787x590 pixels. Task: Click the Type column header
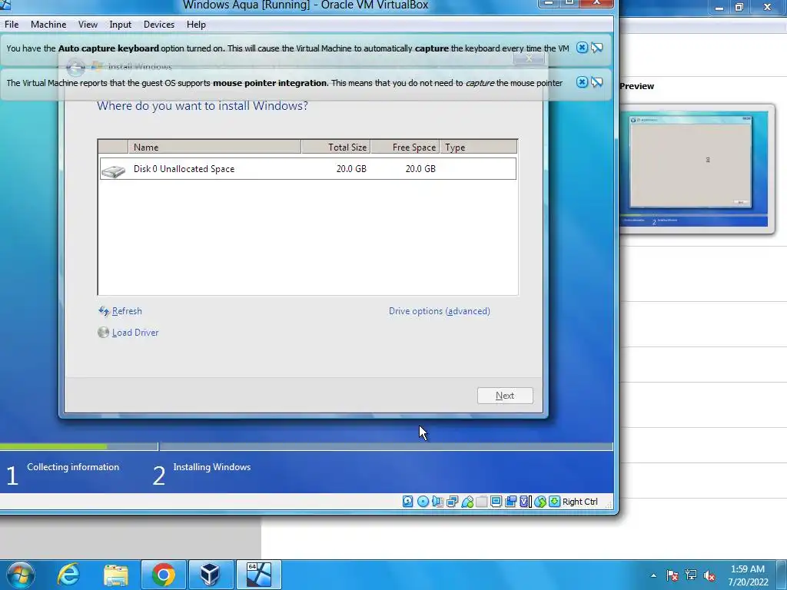coord(478,147)
